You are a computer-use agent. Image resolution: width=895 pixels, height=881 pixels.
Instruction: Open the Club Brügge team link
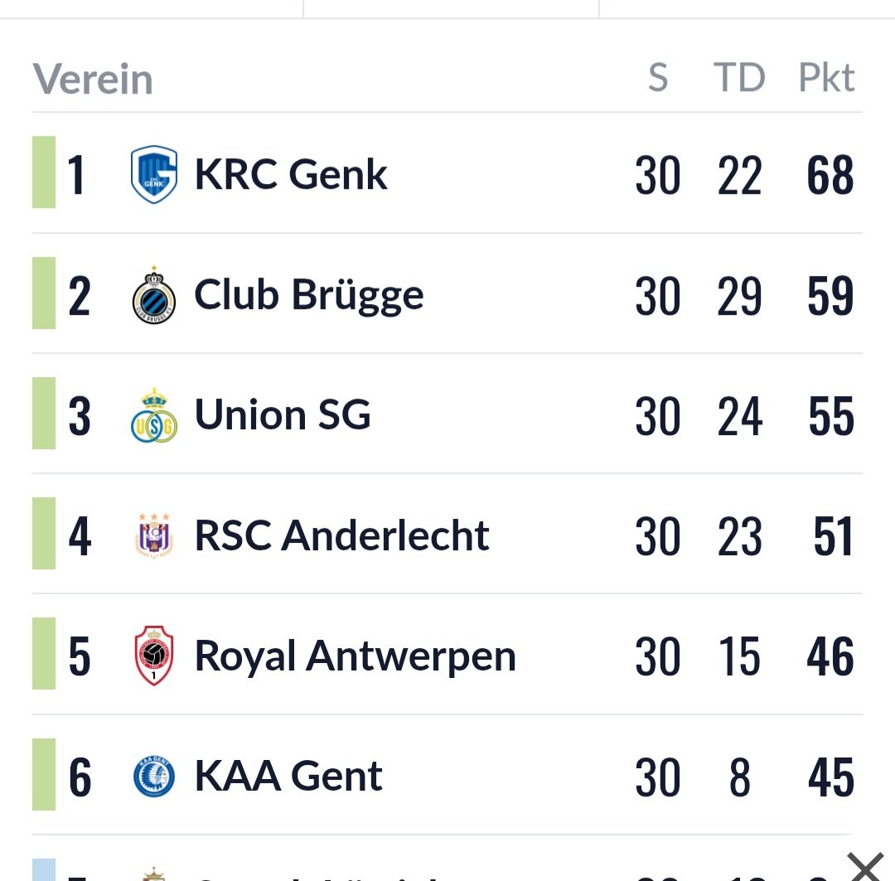click(x=309, y=296)
